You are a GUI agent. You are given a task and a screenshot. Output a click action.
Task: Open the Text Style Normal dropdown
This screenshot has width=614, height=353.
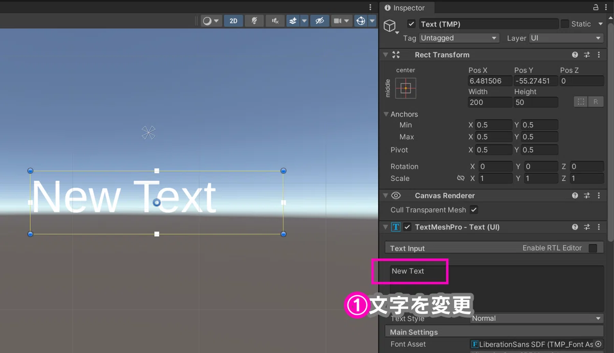[x=536, y=318]
